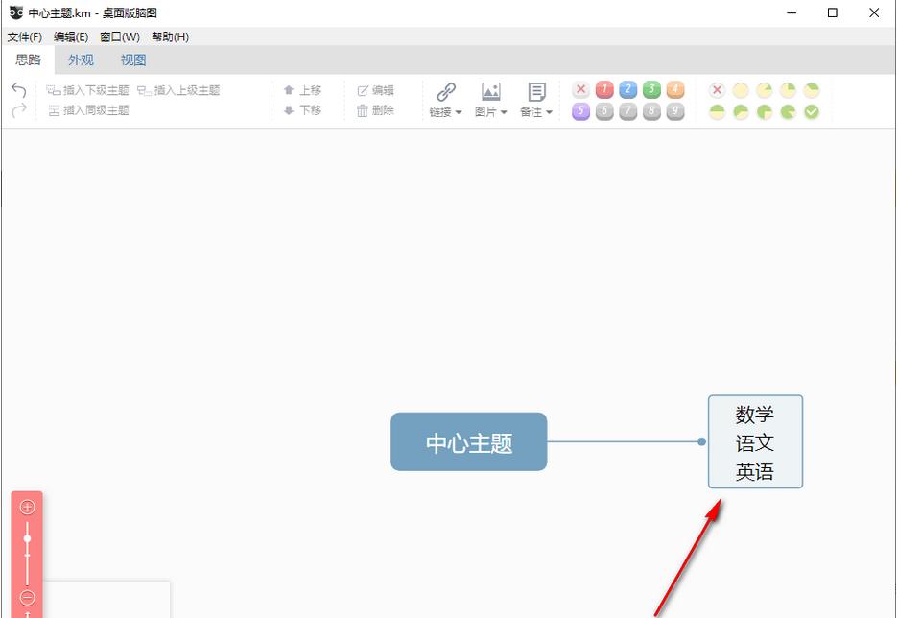Viewport: 898px width, 618px height.
Task: Toggle edit mode with the 编辑 icon
Action: coord(378,89)
